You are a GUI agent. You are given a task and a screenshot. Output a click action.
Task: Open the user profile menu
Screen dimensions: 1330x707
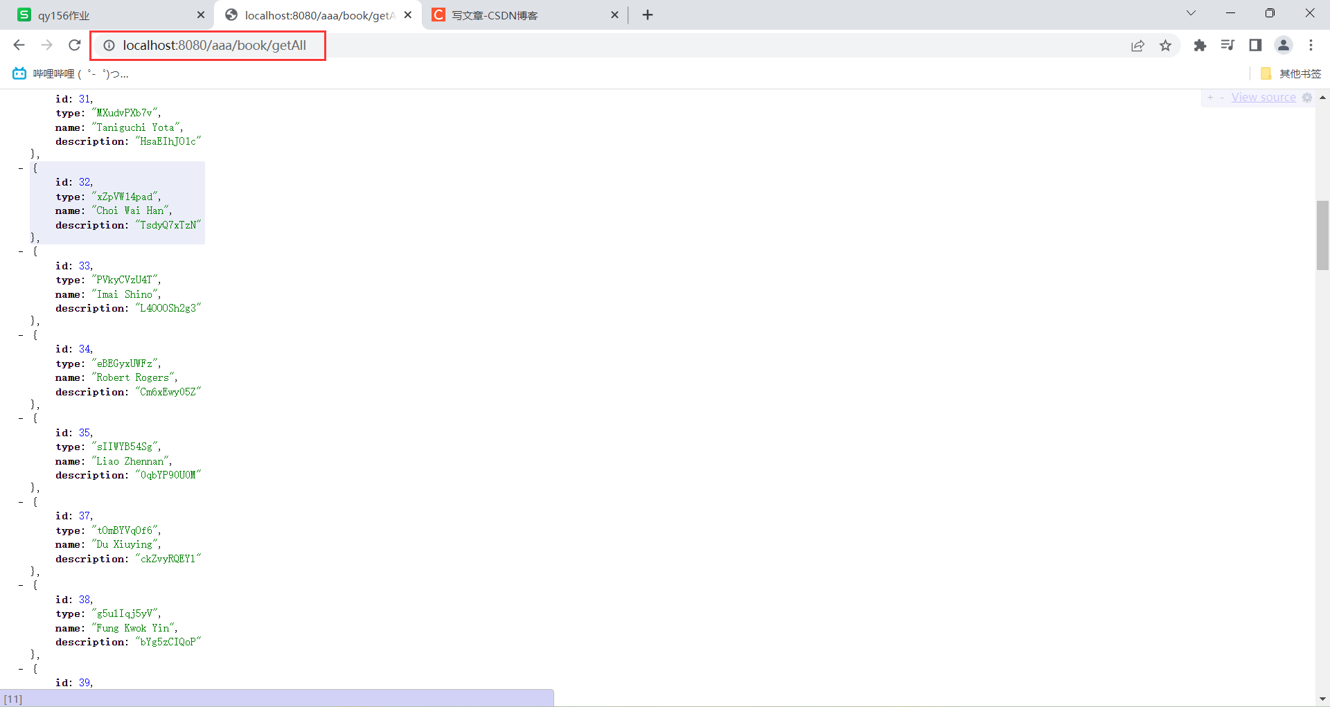tap(1284, 45)
